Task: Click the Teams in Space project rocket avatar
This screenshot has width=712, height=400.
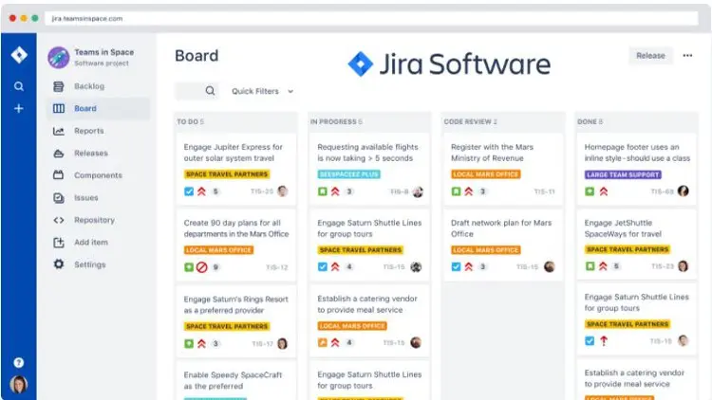Action: tap(59, 58)
